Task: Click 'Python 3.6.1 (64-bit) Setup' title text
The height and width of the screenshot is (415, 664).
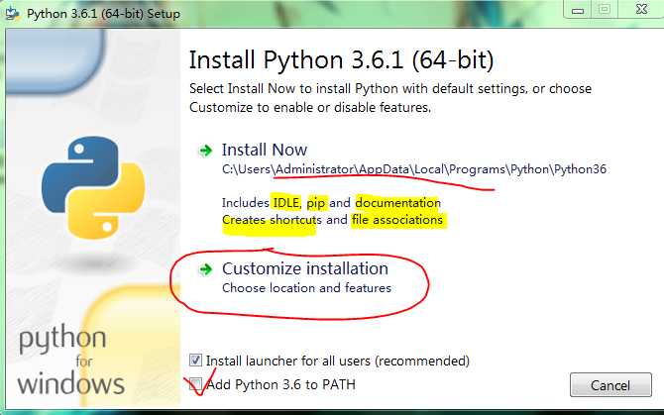Action: coord(103,14)
